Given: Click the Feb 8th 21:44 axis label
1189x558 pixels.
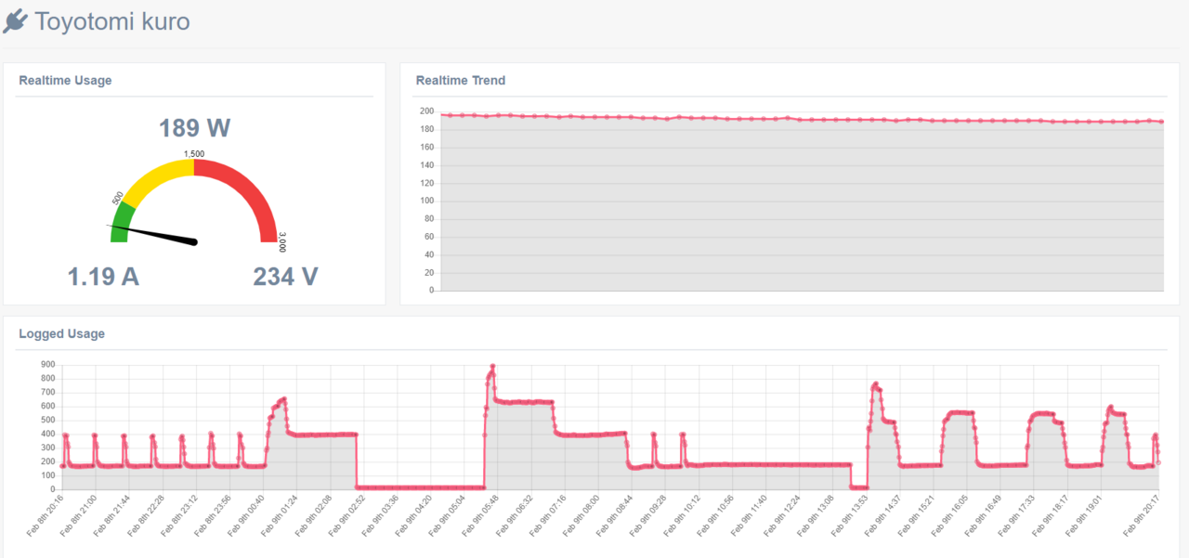Looking at the screenshot, I should pos(111,516).
